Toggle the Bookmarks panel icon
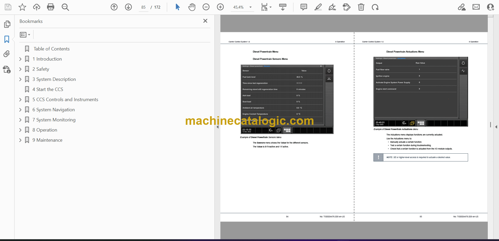Screen dimensions: 499x241 [7, 39]
